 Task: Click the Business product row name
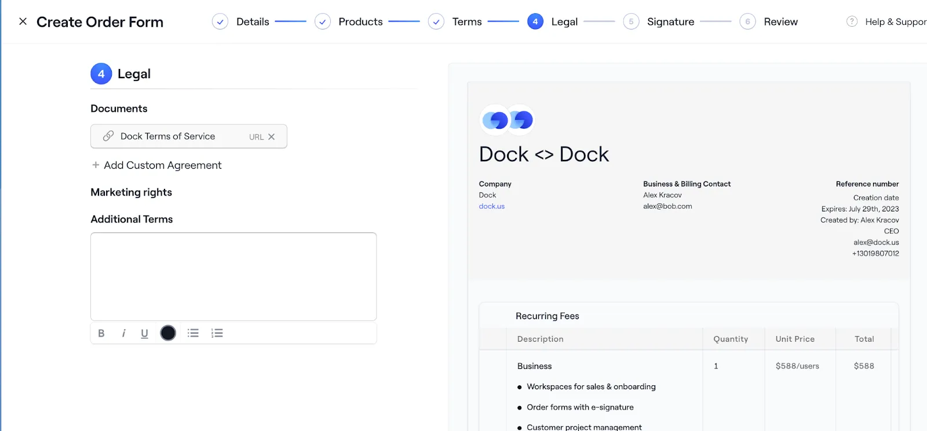pos(534,366)
